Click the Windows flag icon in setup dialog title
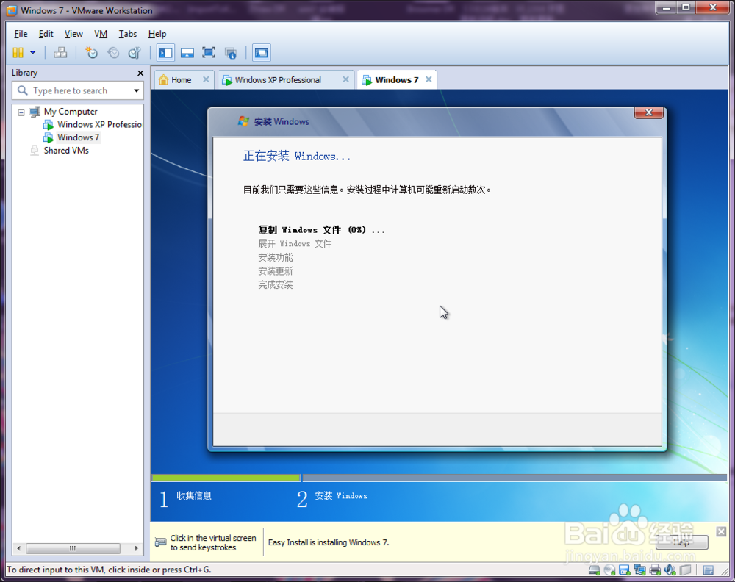This screenshot has width=735, height=582. click(x=243, y=121)
